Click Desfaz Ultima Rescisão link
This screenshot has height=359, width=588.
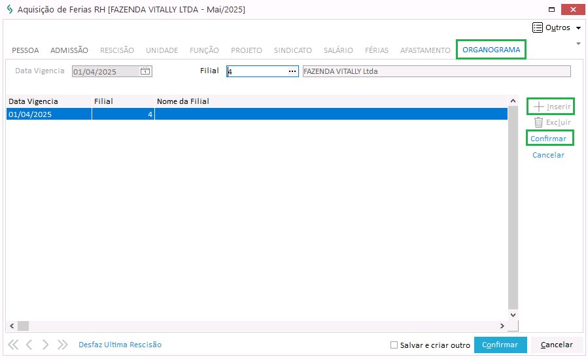(x=120, y=345)
